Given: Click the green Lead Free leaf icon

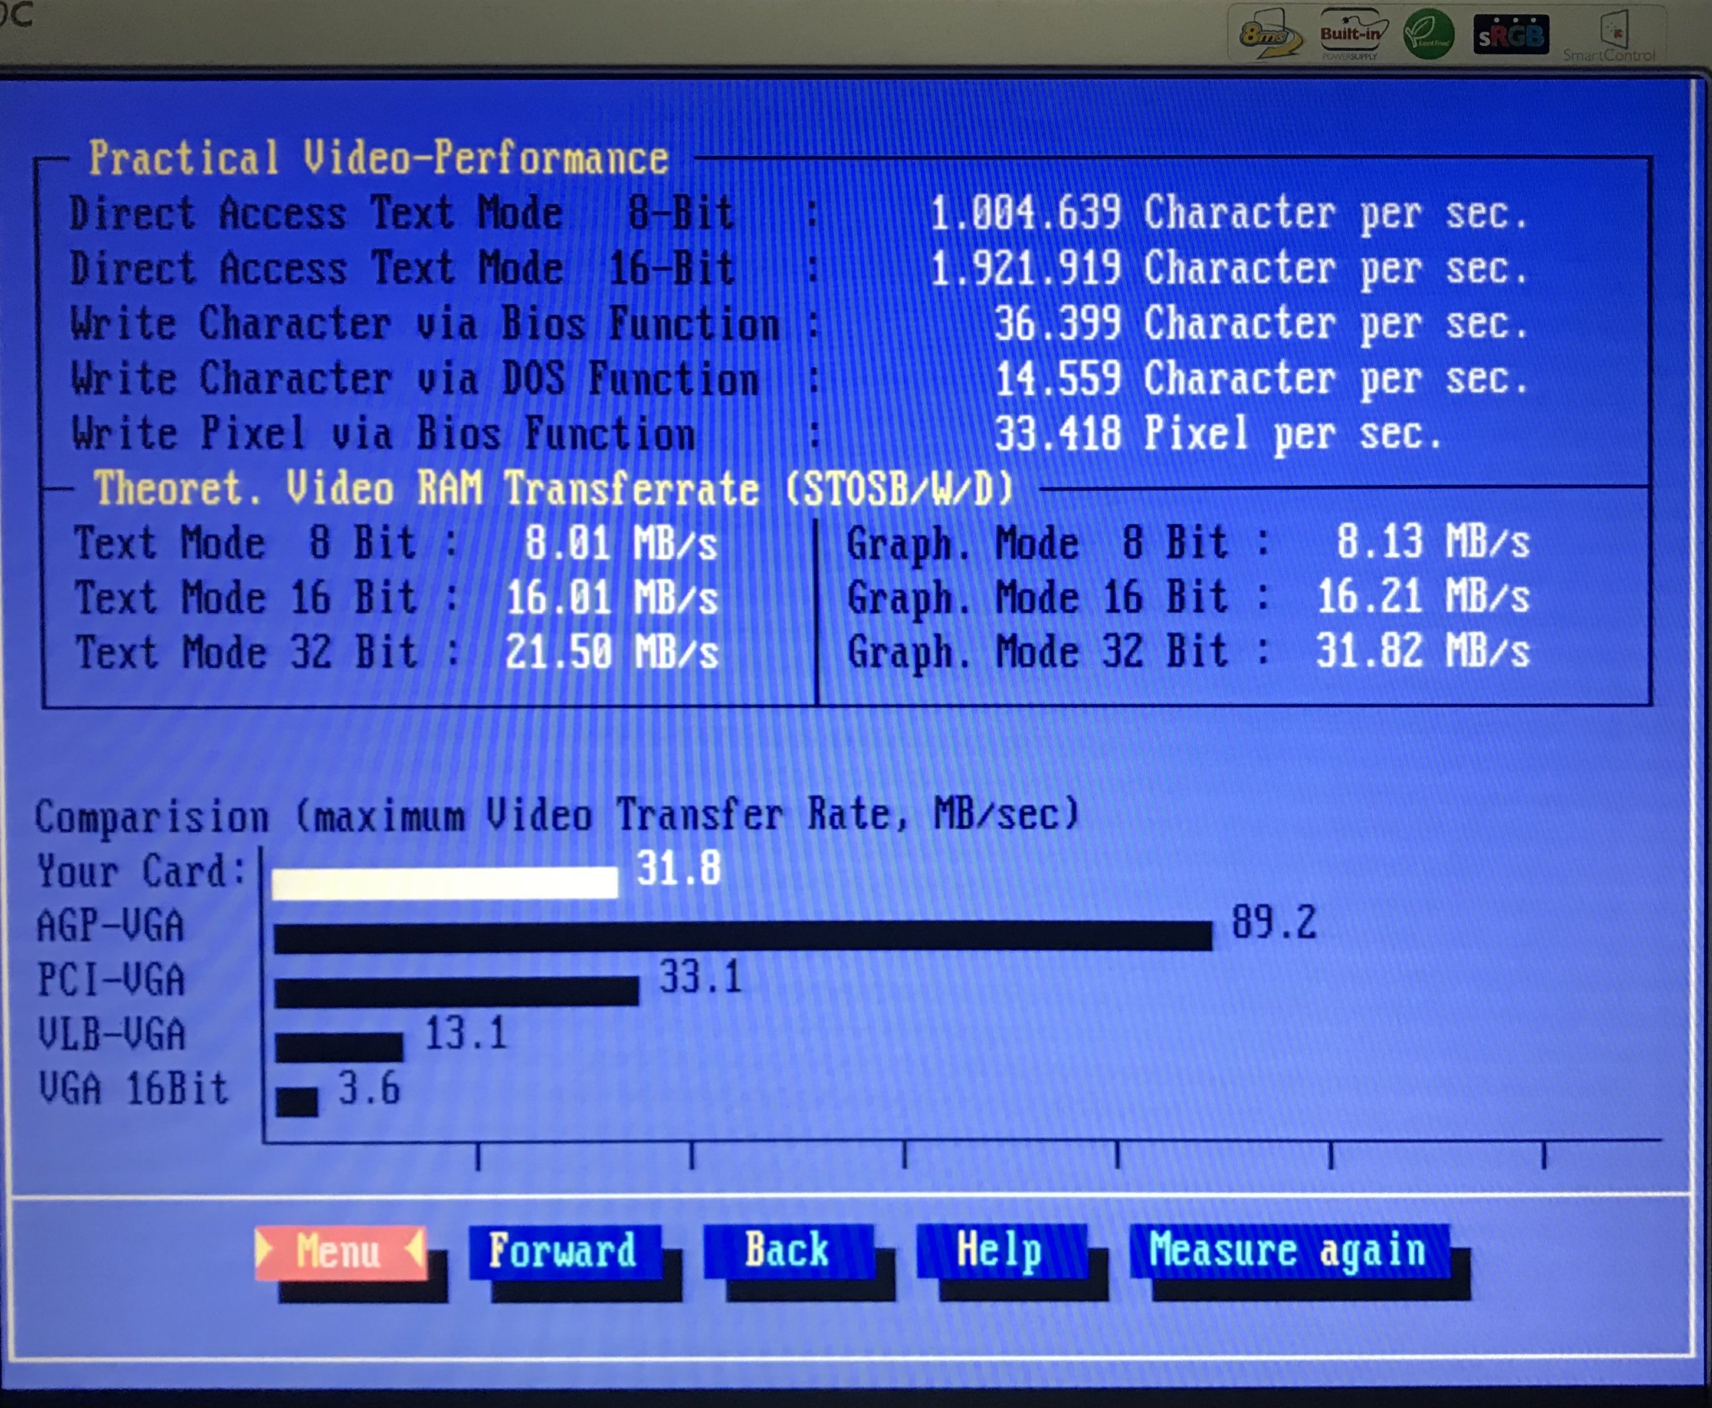Looking at the screenshot, I should tap(1429, 34).
